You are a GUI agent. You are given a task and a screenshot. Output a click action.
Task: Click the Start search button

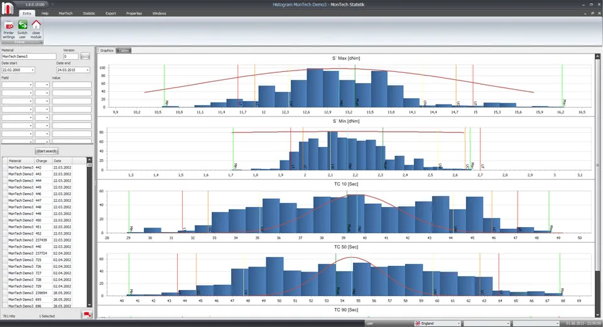(x=46, y=151)
